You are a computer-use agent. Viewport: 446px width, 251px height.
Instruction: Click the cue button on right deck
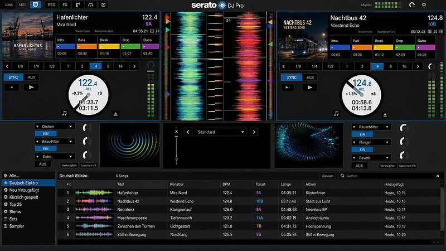(288, 88)
